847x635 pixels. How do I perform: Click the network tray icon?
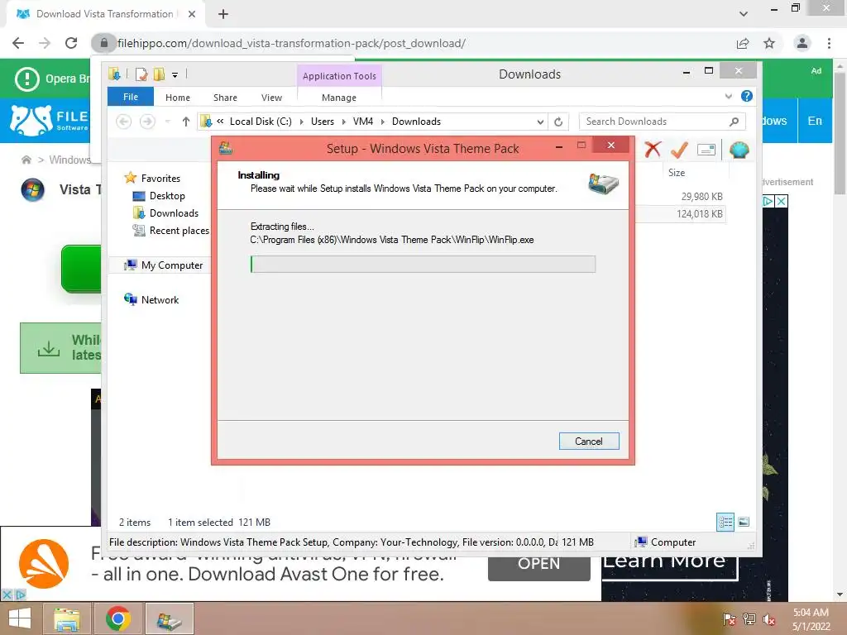tap(749, 619)
